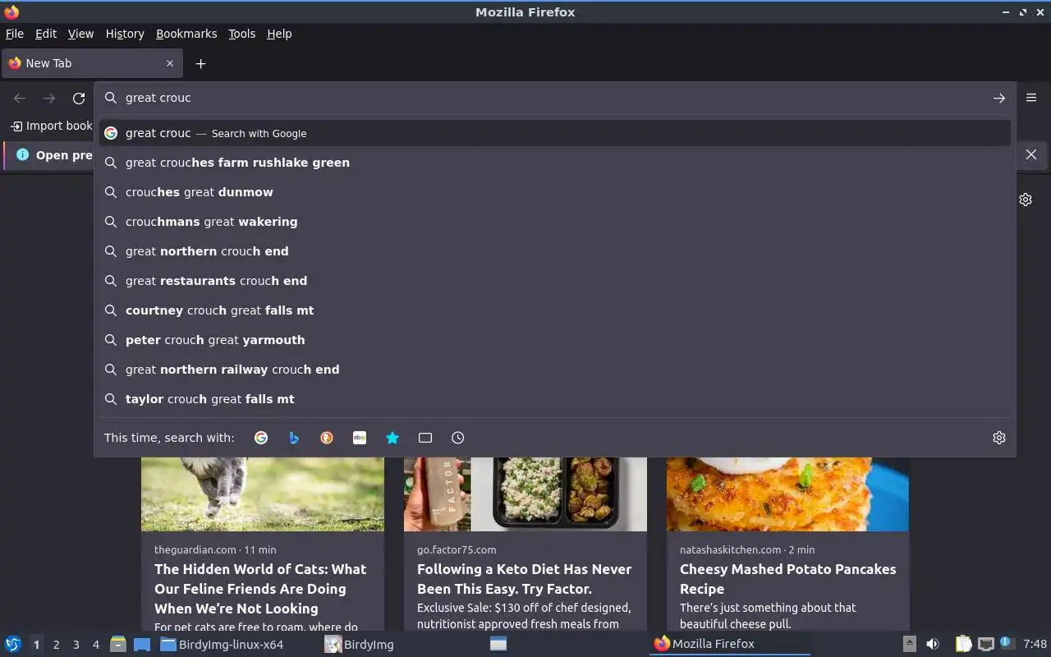Select suggestion 'crouches great dunmow'
Viewport: 1051px width, 657px height.
[x=554, y=192]
